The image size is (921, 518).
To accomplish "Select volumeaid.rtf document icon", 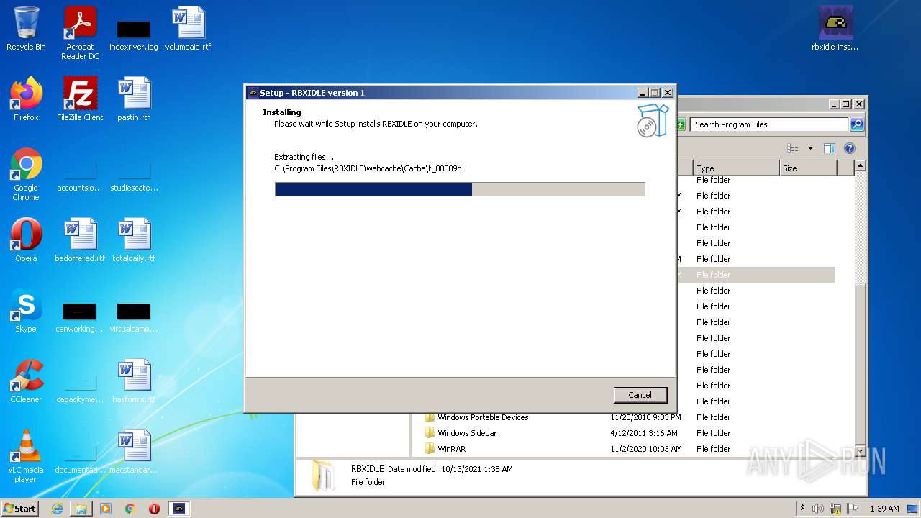I will click(188, 29).
